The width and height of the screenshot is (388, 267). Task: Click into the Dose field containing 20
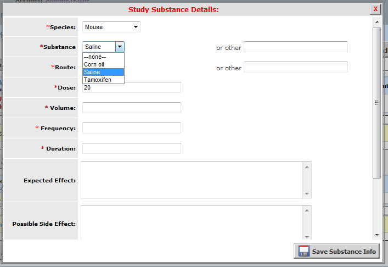131,87
